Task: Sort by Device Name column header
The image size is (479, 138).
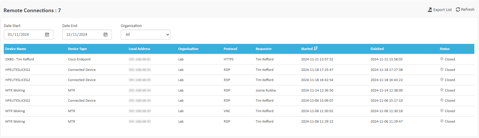Action: [x=16, y=49]
